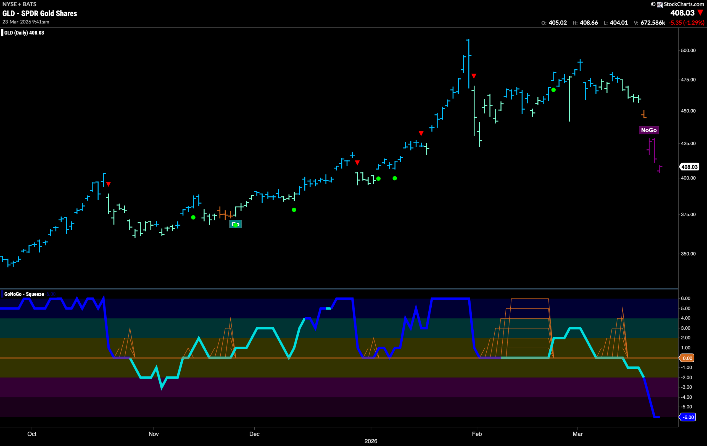Click the header price 408.03
The width and height of the screenshot is (707, 446).
[682, 13]
